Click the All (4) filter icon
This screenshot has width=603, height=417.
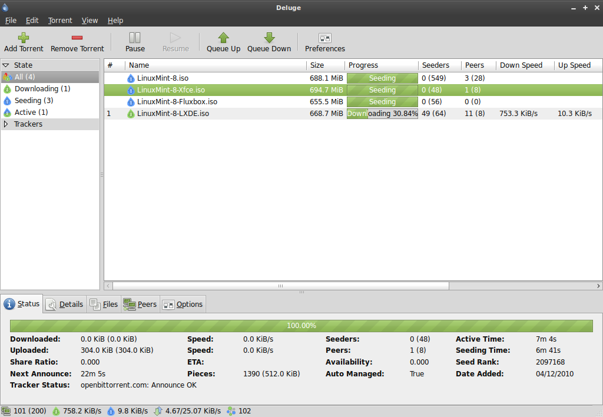[7, 77]
